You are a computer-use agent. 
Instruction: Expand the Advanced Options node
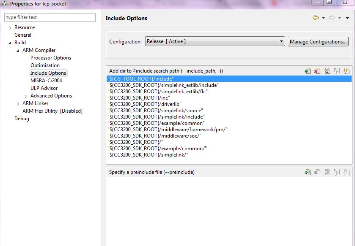point(26,96)
